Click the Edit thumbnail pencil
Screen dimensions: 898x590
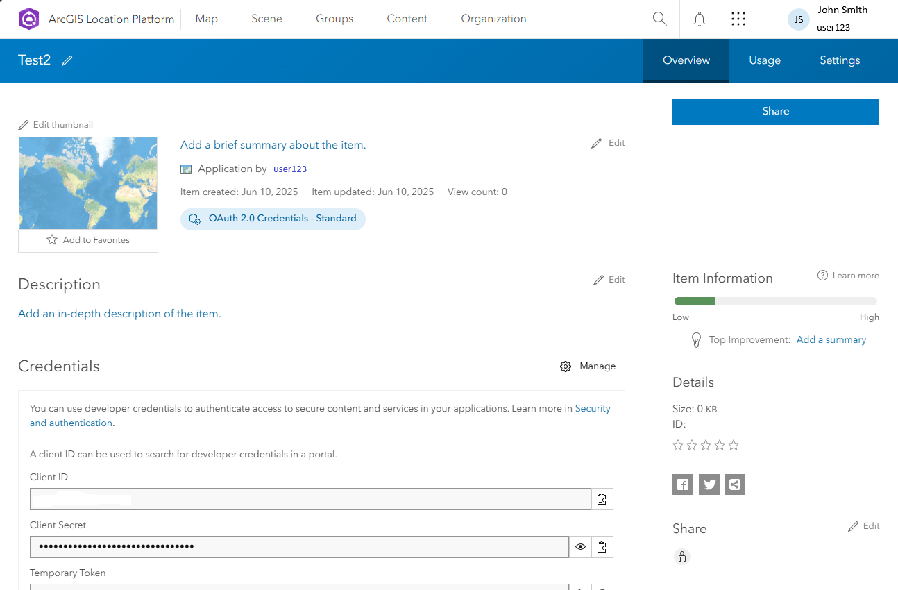[24, 125]
